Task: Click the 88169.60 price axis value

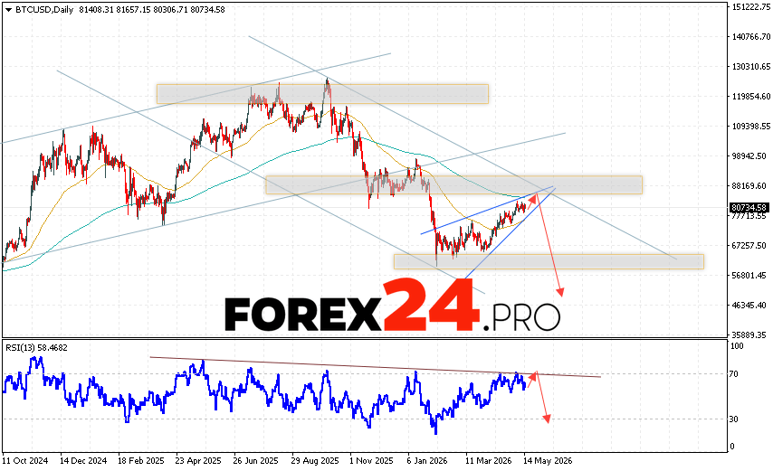Action: coord(750,186)
